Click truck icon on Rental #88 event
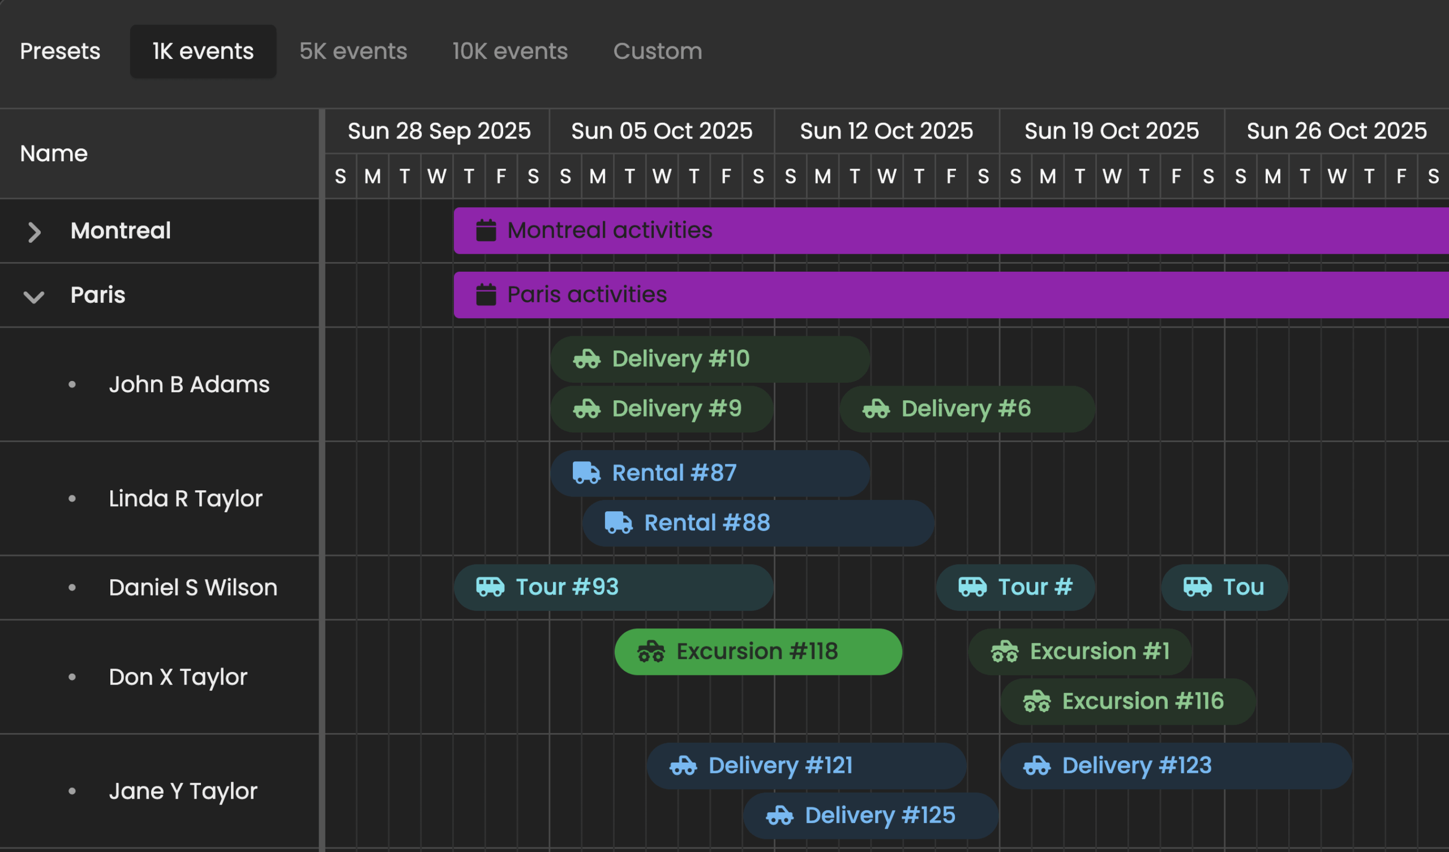 click(x=619, y=523)
